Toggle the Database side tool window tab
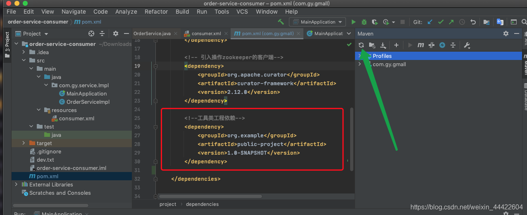527x215 pixels. [x=525, y=96]
